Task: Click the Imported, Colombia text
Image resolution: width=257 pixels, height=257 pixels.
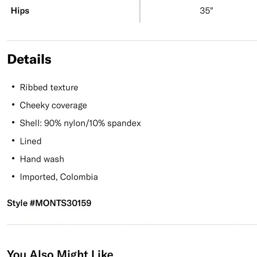Action: [59, 177]
